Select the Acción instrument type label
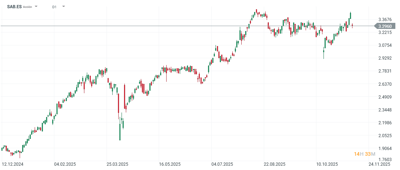The image size is (400, 170). click(x=27, y=7)
